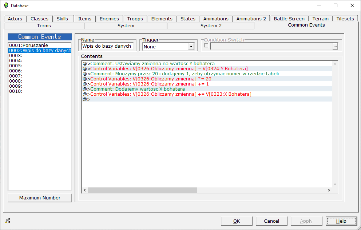
Task: Open the Terrain tab
Action: [320, 19]
